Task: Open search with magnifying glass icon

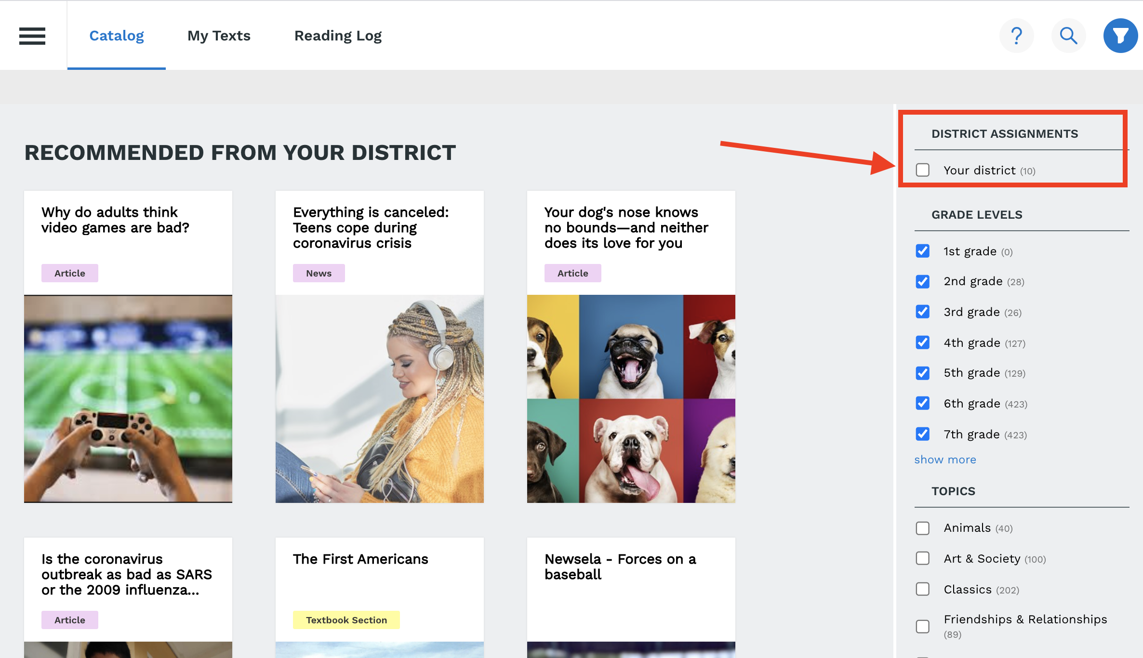Action: [1068, 36]
